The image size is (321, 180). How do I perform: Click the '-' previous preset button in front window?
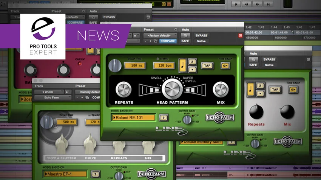tap(145, 41)
